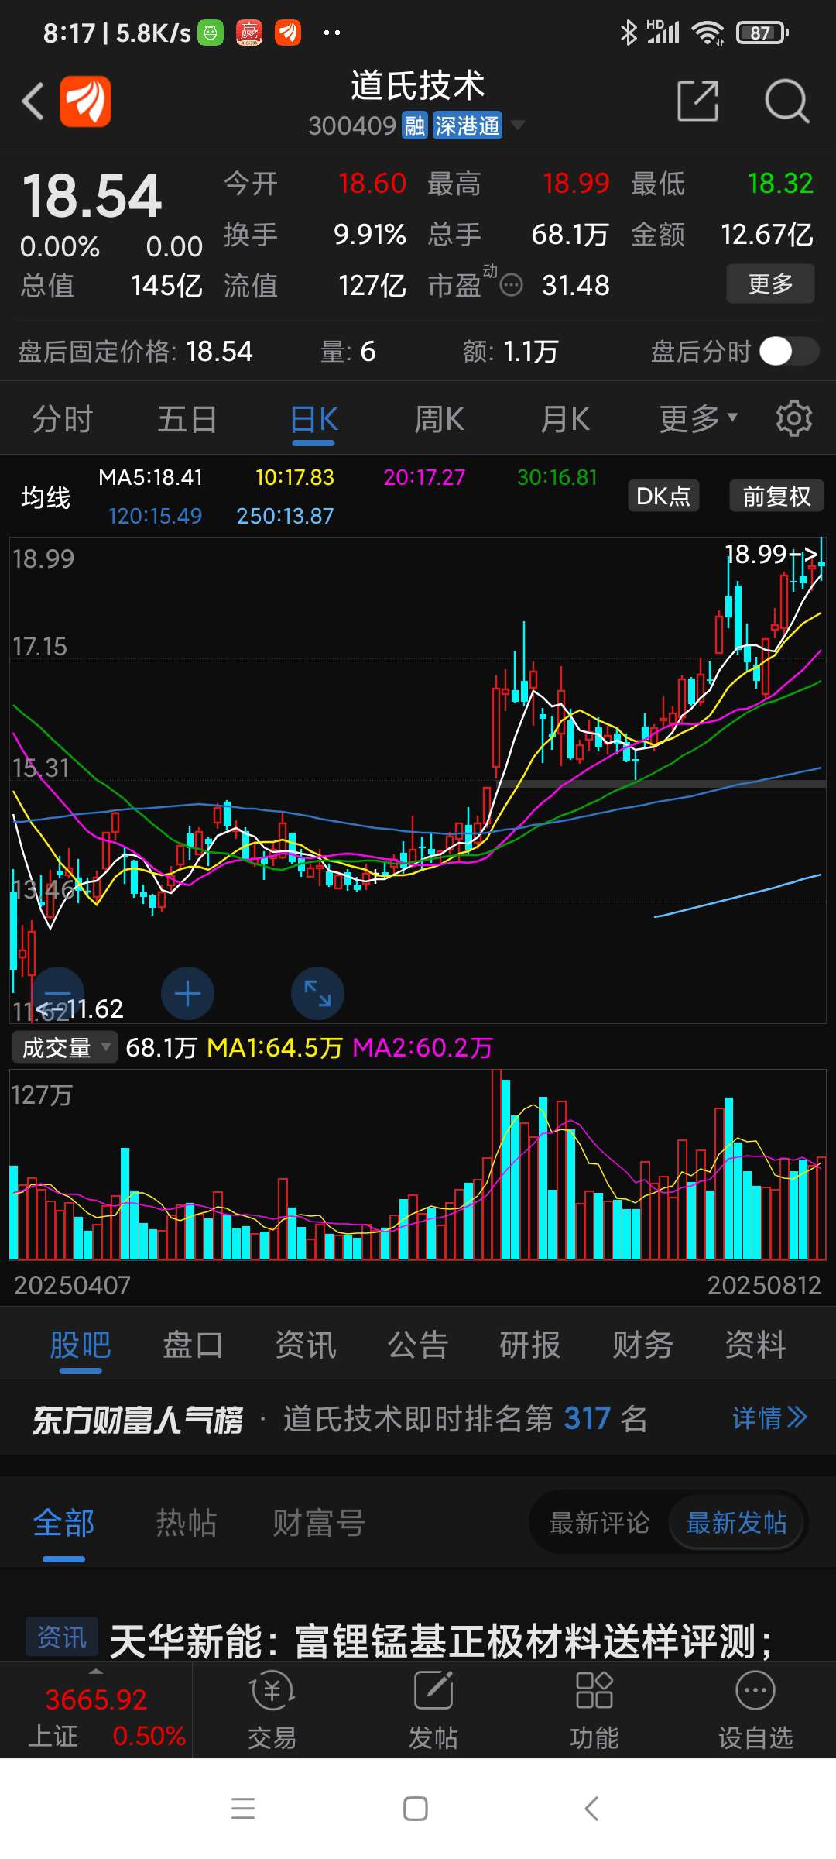Tap the 250:13.87 moving average value

click(x=285, y=516)
